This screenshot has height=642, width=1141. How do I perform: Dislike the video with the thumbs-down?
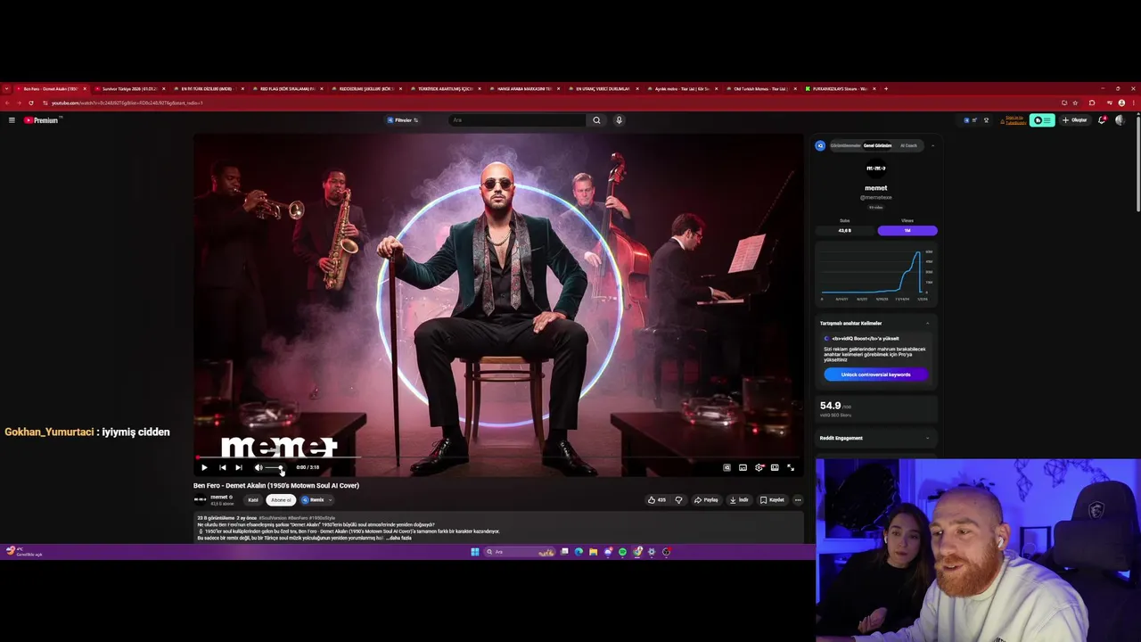[x=678, y=500]
